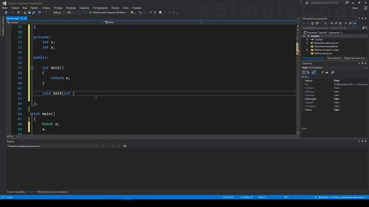Click the Home icon in Solution Explorer toolbar
Viewport: 369px width, 207px height.
coord(312,23)
